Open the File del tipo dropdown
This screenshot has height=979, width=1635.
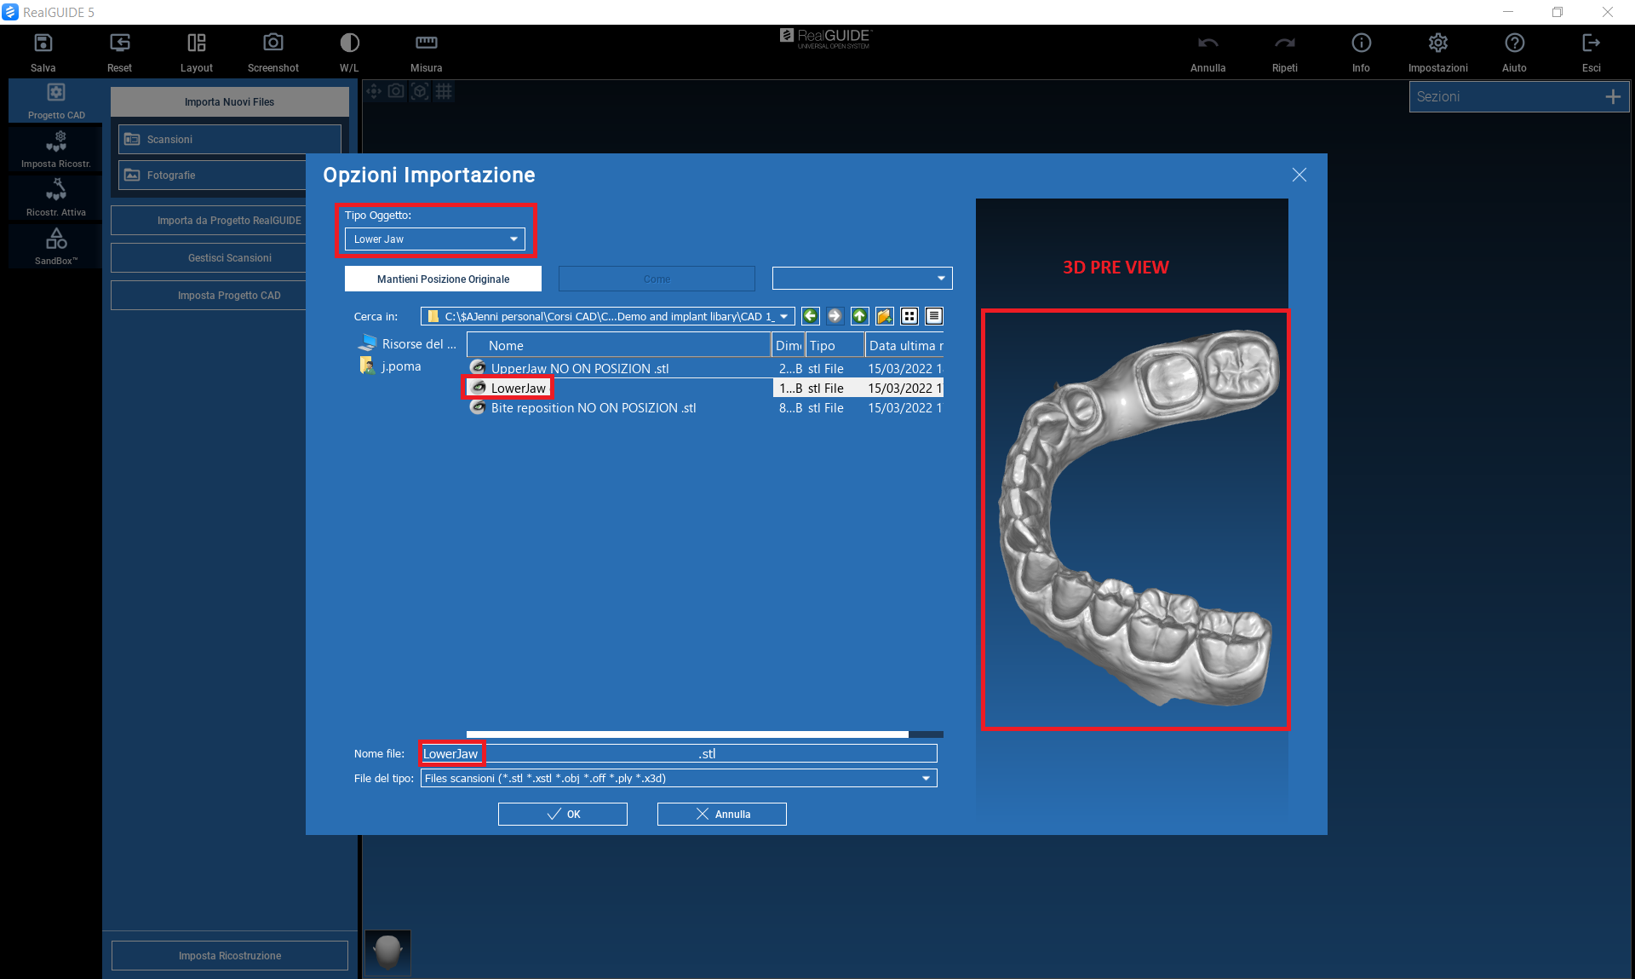pos(926,778)
